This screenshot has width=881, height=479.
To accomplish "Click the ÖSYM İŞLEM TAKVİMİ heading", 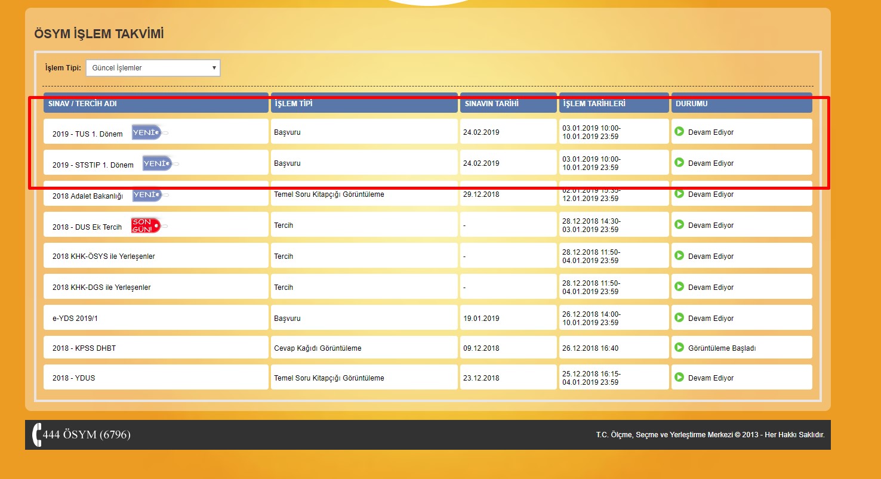I will click(x=99, y=34).
